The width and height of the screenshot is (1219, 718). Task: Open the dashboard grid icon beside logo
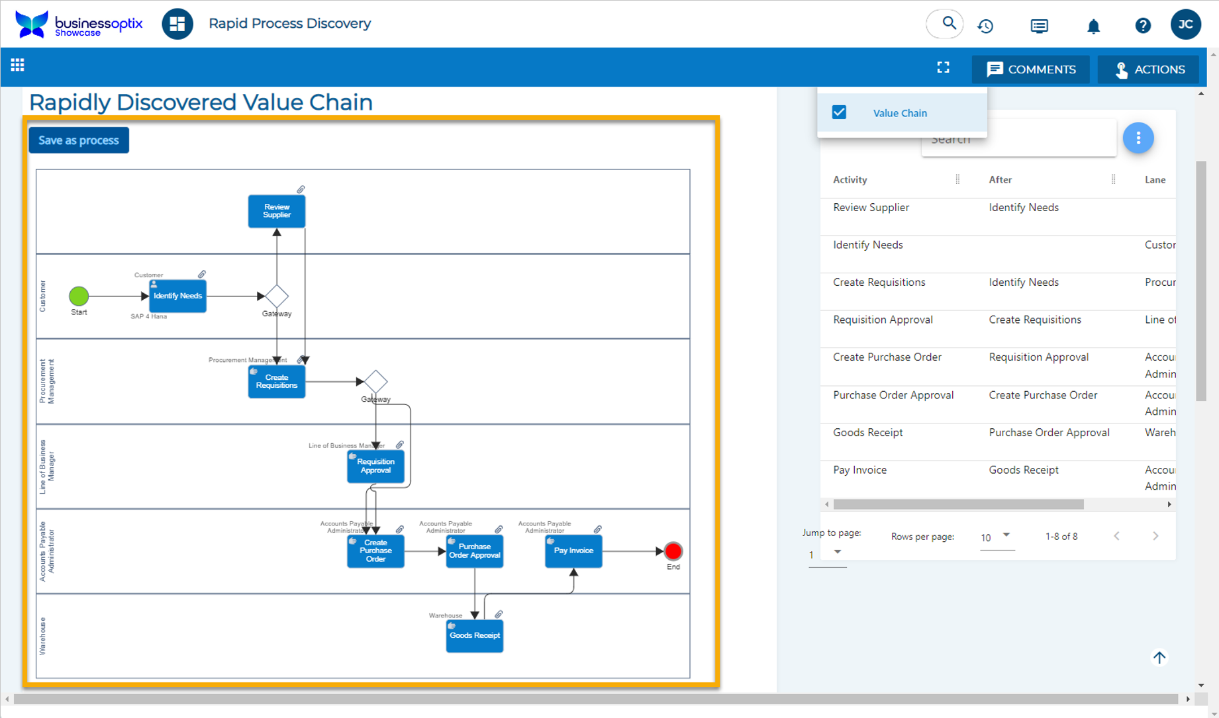point(177,24)
